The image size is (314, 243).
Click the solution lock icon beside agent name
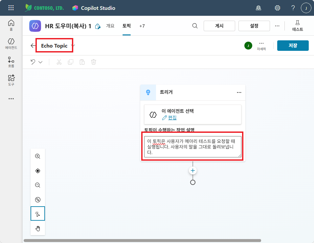tap(98, 26)
